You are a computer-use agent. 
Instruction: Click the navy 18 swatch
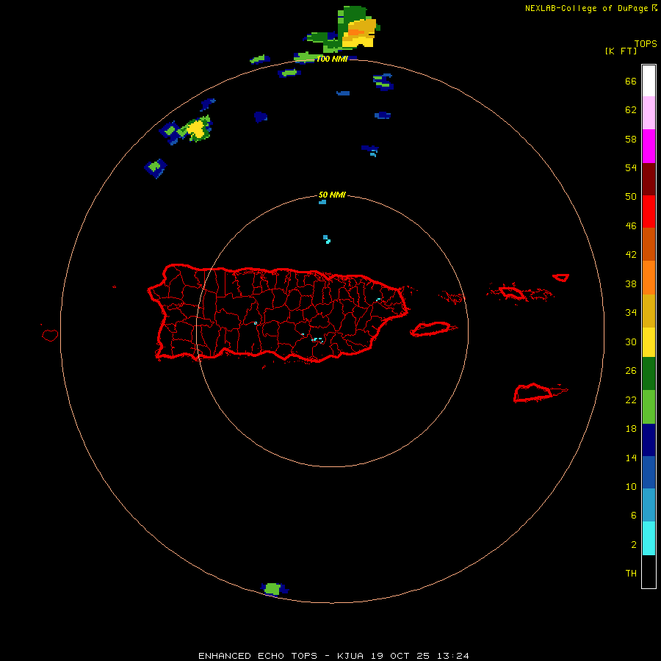[x=649, y=440]
